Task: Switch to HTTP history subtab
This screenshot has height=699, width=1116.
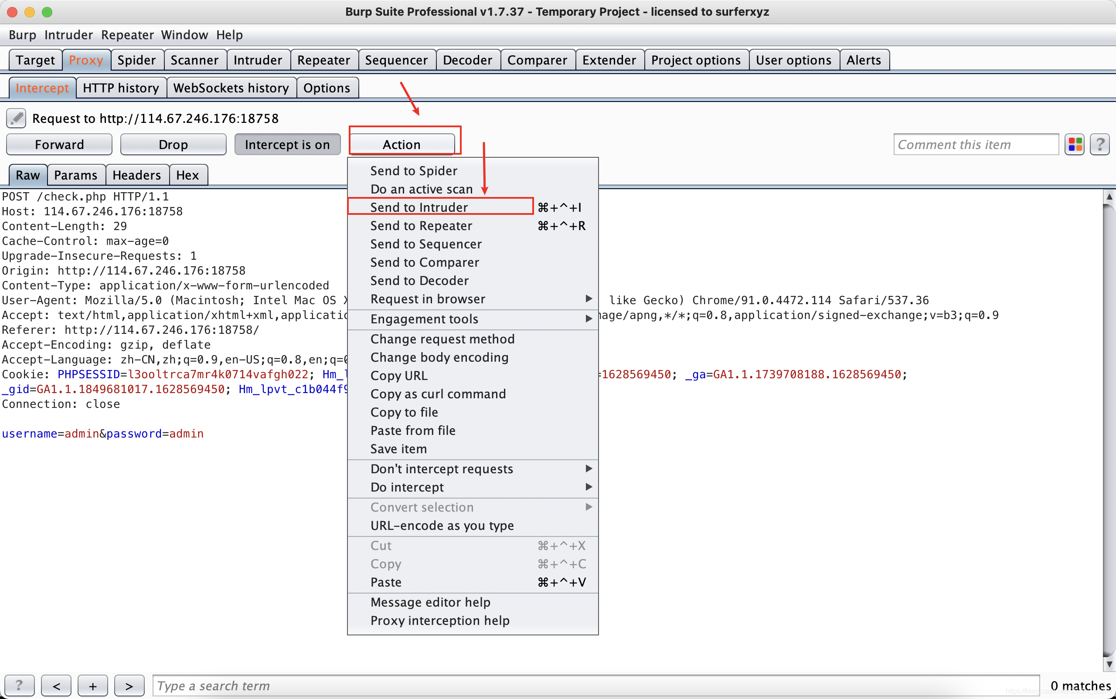Action: (121, 88)
